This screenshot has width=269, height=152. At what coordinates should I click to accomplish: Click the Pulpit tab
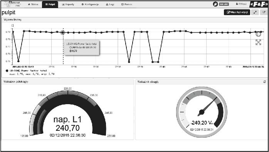tap(50, 4)
